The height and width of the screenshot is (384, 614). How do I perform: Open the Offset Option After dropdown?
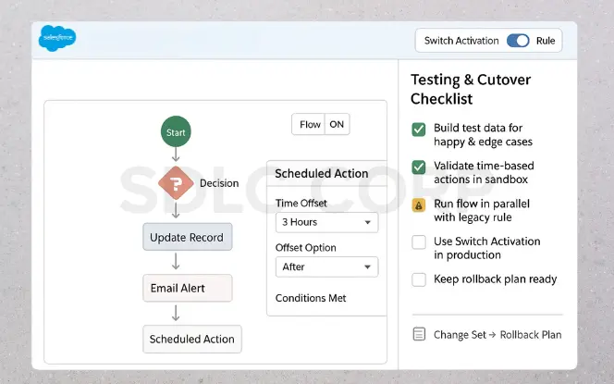(326, 266)
